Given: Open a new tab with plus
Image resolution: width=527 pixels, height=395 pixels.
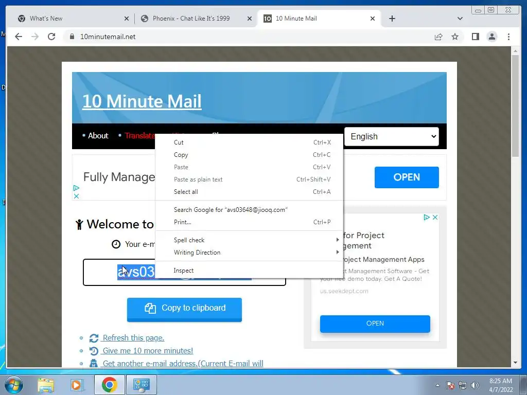Looking at the screenshot, I should click(x=392, y=19).
